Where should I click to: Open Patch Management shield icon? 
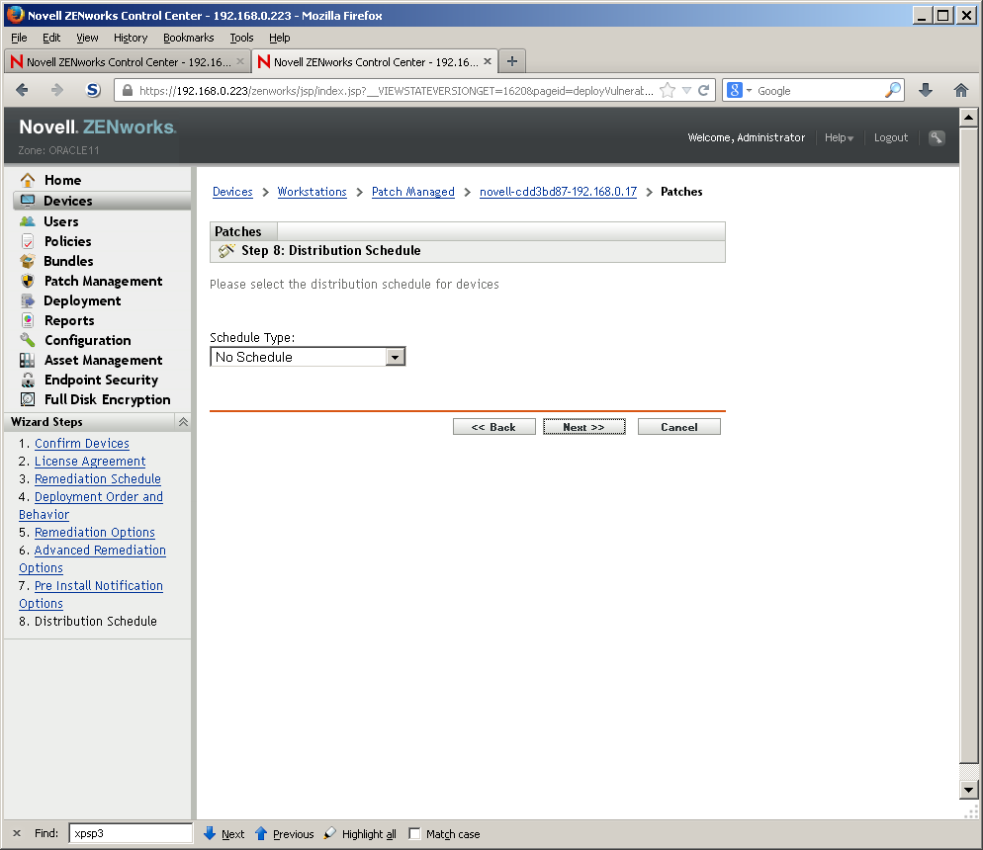coord(28,281)
